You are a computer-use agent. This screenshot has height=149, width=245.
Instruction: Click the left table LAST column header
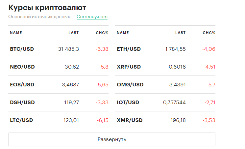pos(74,33)
